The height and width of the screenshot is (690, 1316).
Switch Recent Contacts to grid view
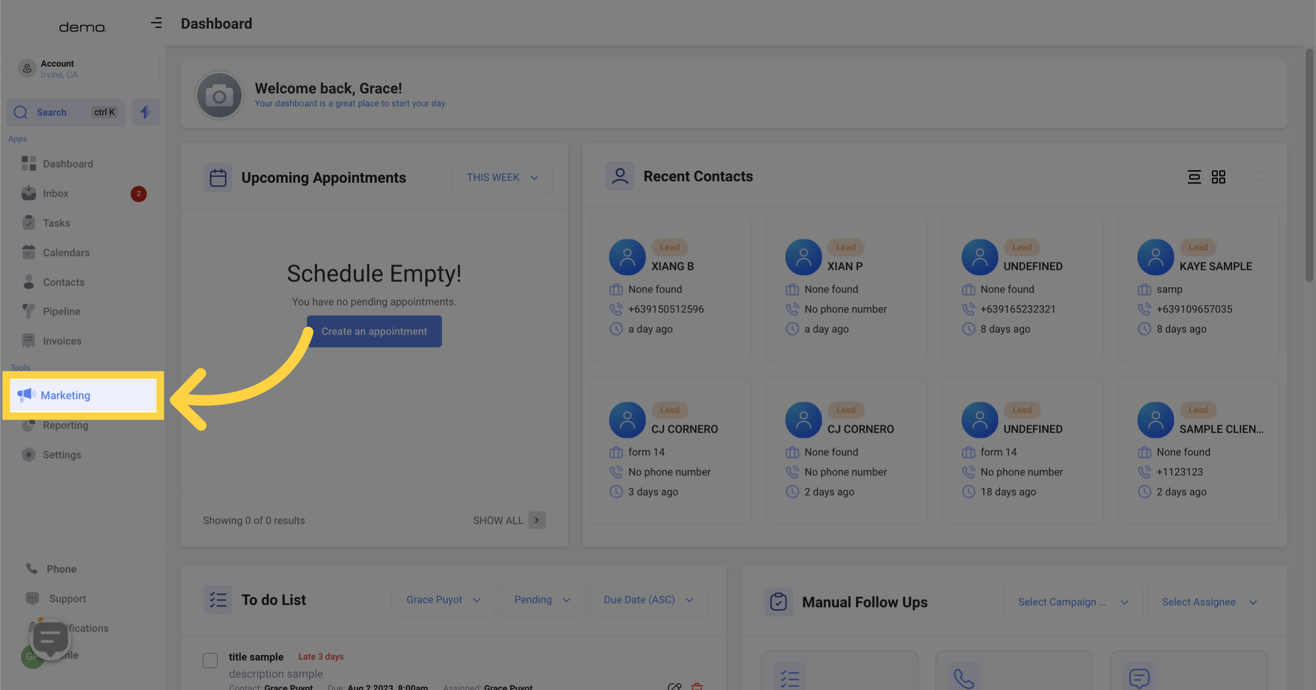pyautogui.click(x=1218, y=177)
